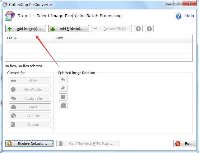Click the Add Image(s) button

coord(25,29)
